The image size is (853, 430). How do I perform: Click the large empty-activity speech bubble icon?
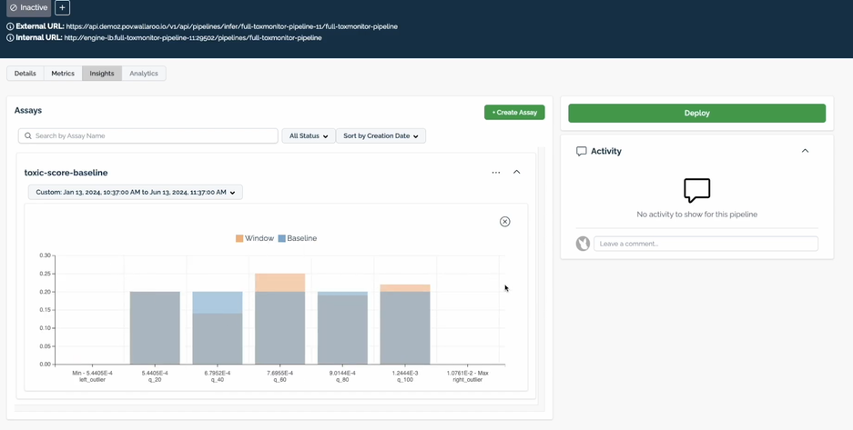point(696,190)
